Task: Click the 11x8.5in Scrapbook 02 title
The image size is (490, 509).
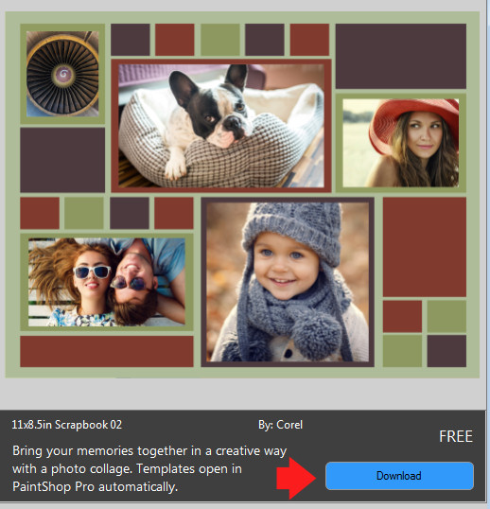Action: coord(67,425)
